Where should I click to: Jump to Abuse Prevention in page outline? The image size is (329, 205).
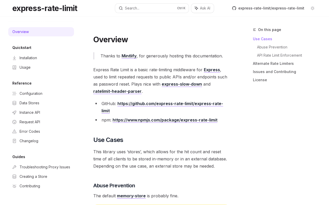272,47
